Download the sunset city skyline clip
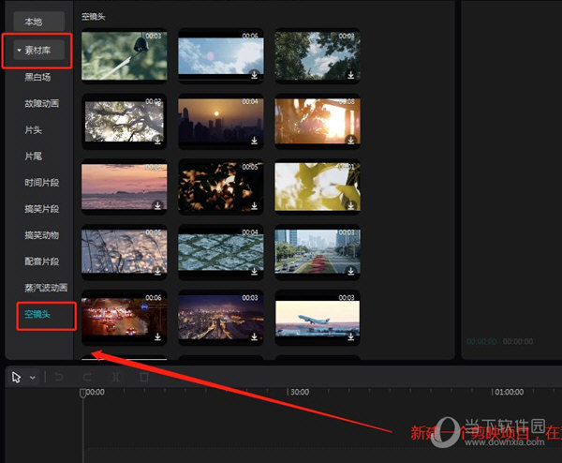Viewport: 562px width, 463px height. pyautogui.click(x=254, y=141)
